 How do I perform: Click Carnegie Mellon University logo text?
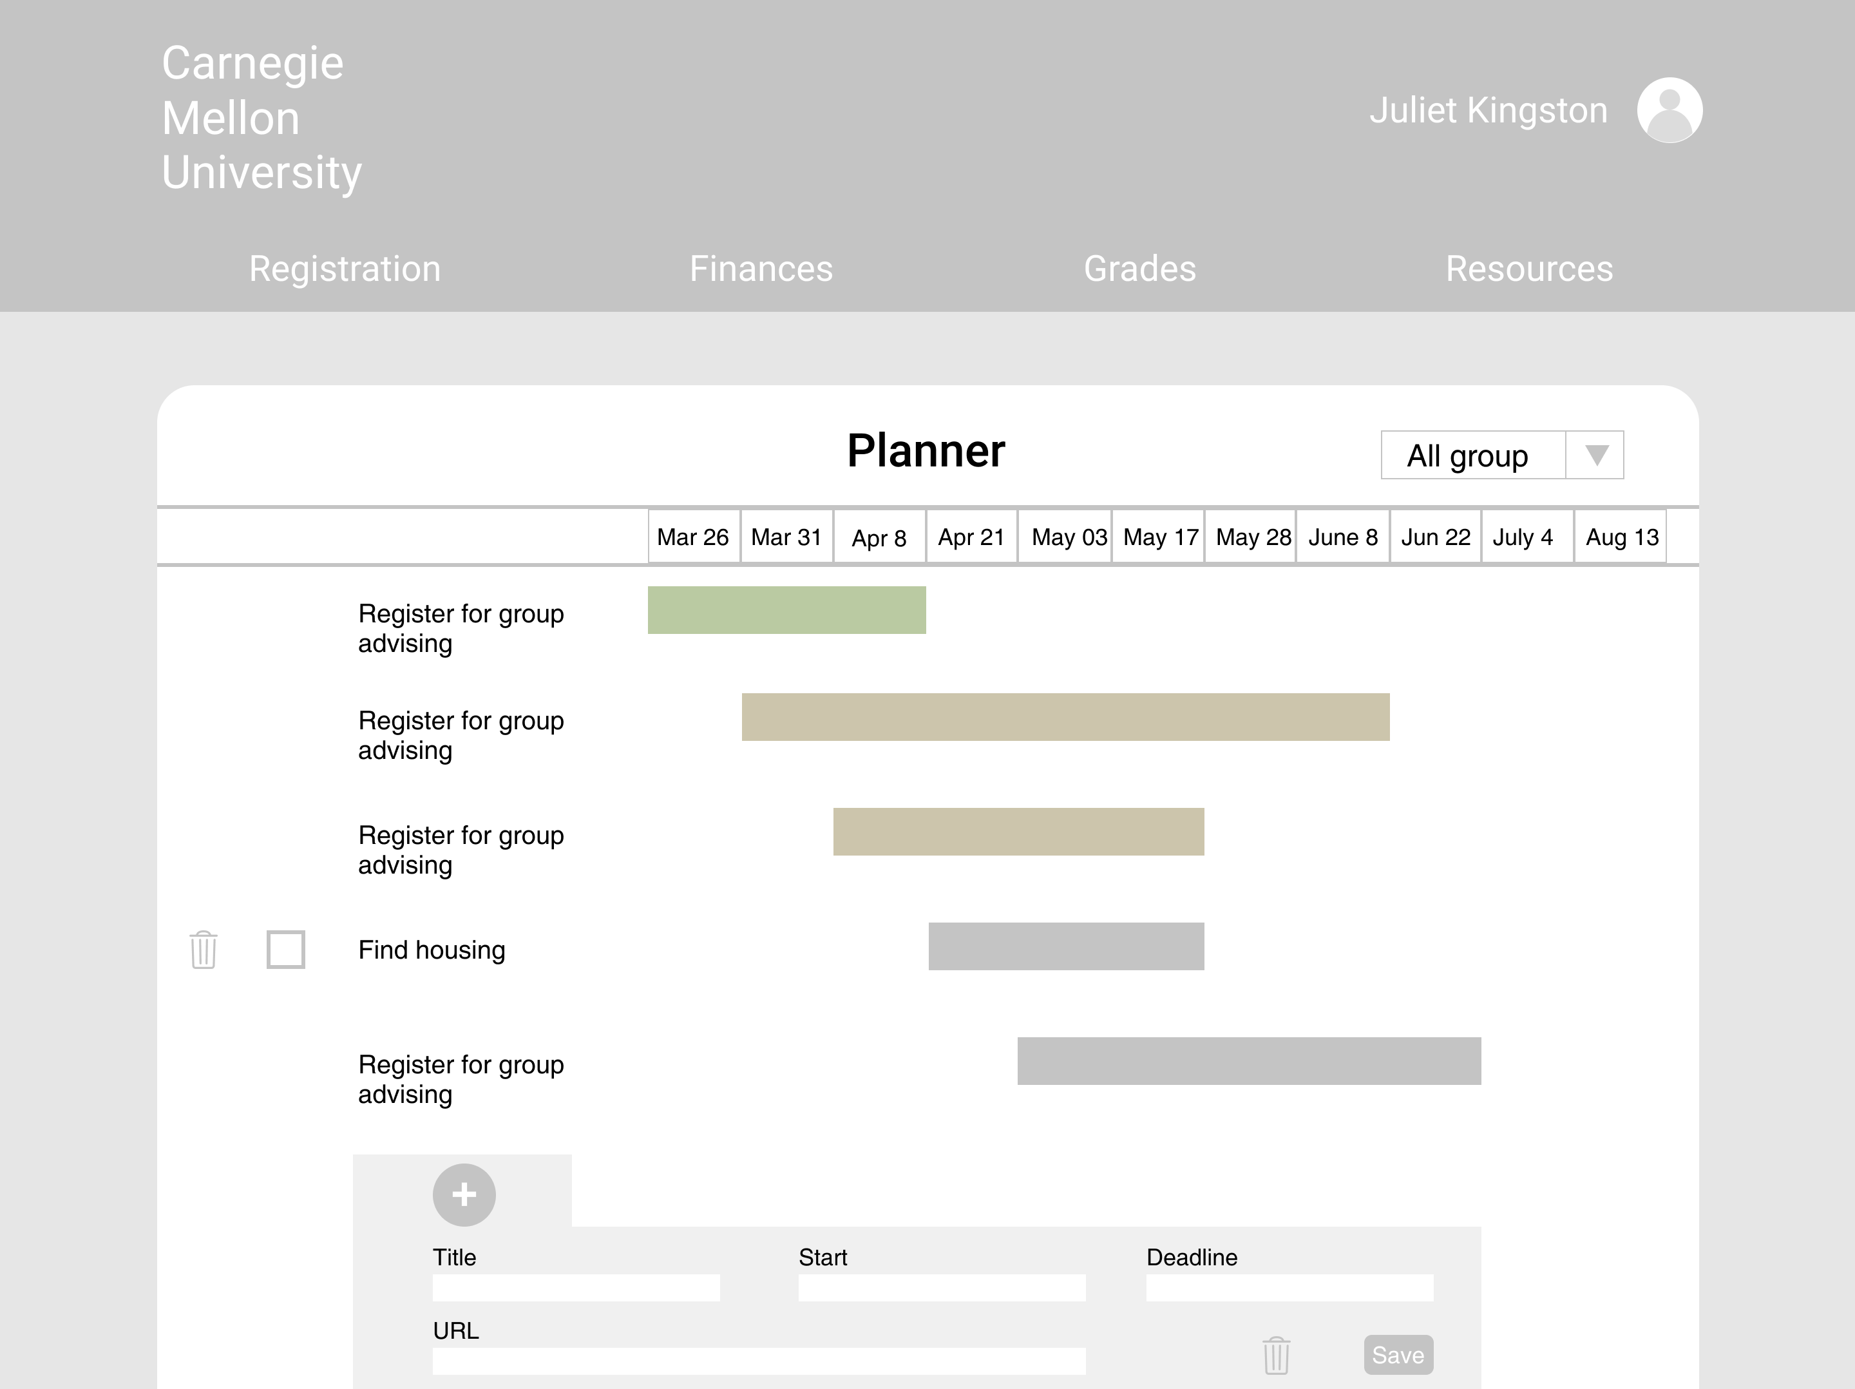pos(261,119)
